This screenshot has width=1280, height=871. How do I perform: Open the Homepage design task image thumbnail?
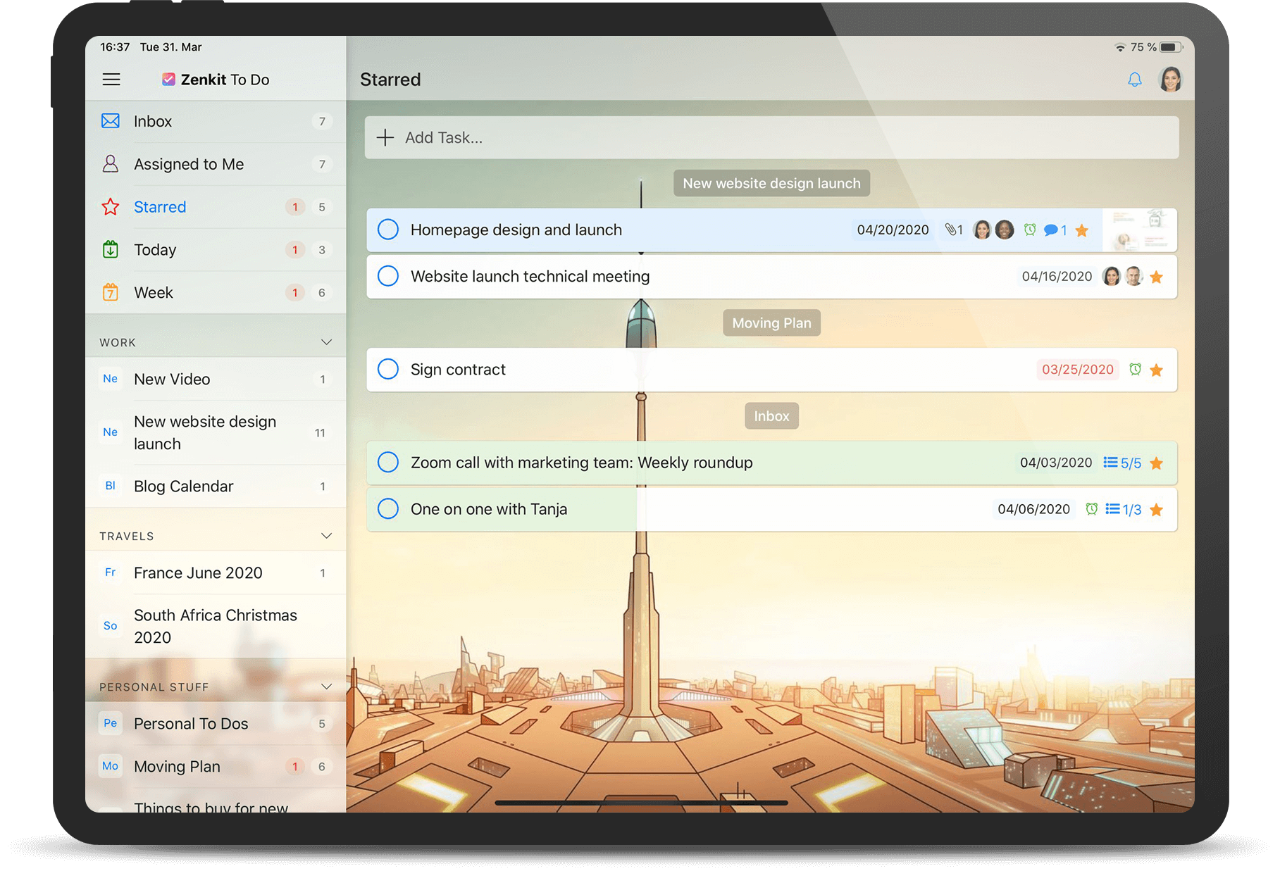[x=1139, y=230]
